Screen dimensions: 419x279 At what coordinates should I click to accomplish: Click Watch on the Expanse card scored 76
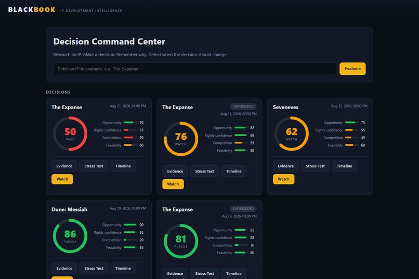coord(173,184)
